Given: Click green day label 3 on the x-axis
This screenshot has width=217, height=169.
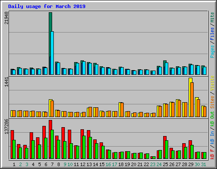Looking at the screenshot, I should tap(27, 164).
